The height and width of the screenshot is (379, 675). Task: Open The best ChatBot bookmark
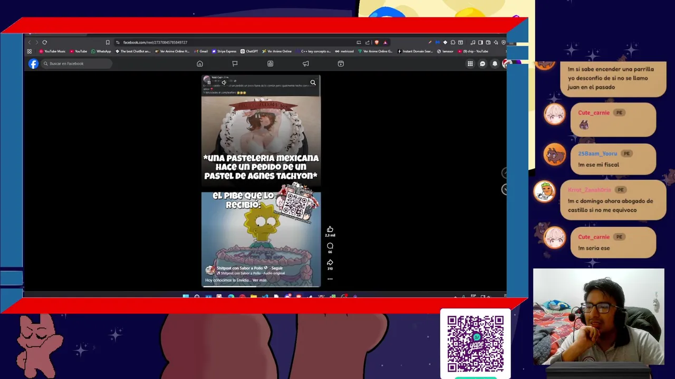[x=133, y=52]
